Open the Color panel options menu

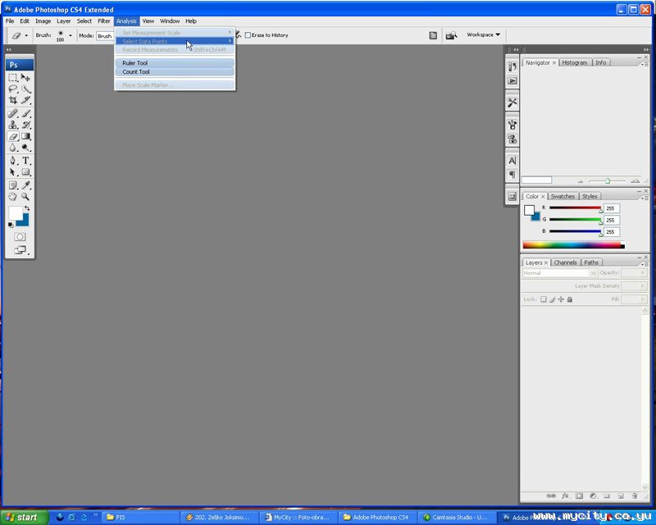[645, 198]
